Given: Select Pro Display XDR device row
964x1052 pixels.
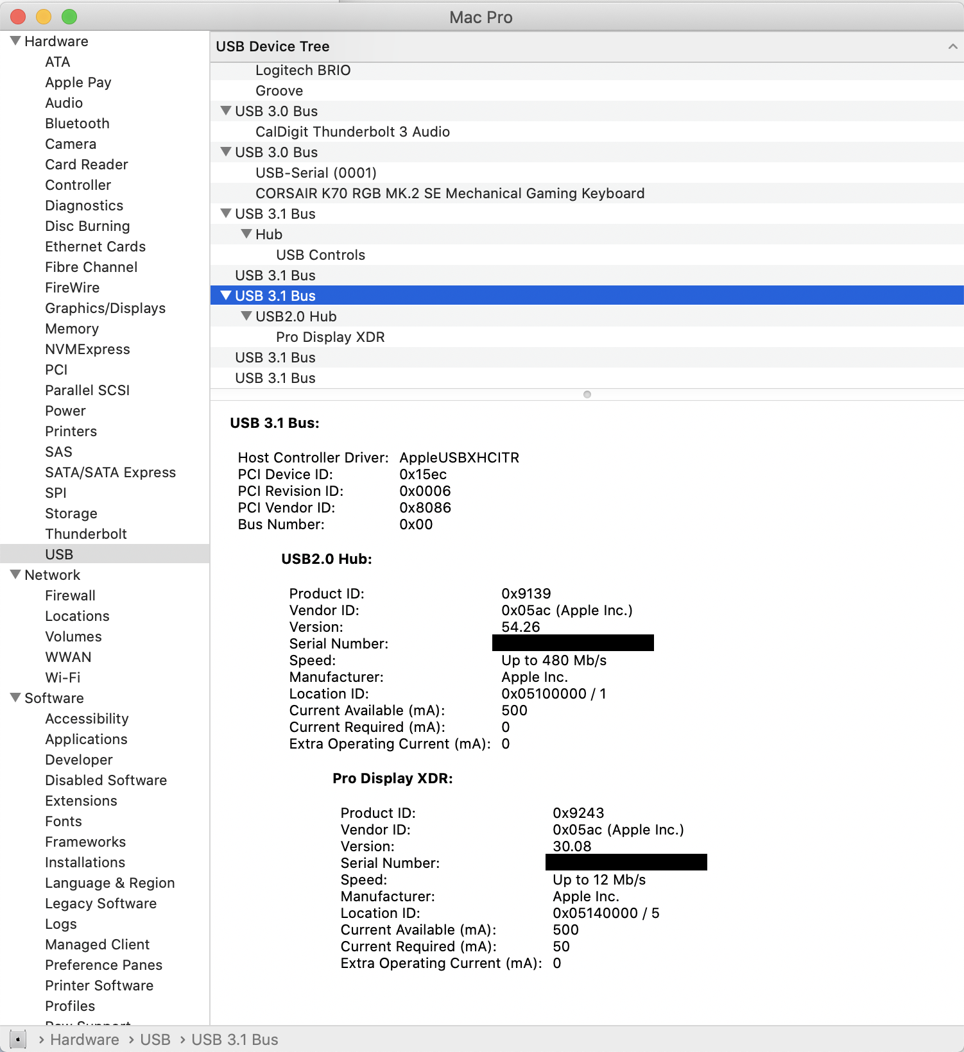Looking at the screenshot, I should coord(587,337).
